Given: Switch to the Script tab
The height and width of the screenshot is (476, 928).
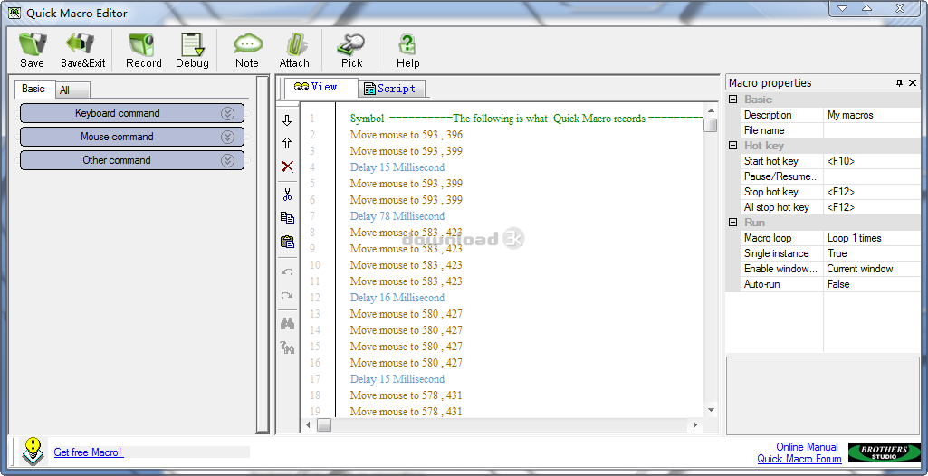Looking at the screenshot, I should [391, 89].
